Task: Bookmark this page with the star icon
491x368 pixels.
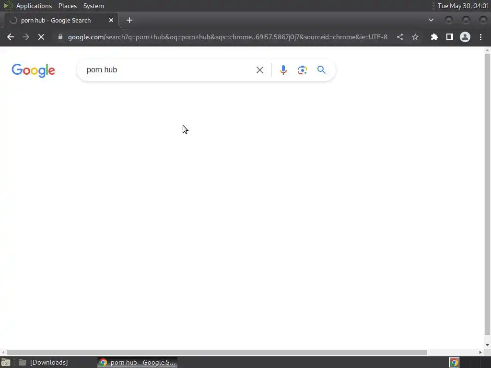Action: coord(415,37)
